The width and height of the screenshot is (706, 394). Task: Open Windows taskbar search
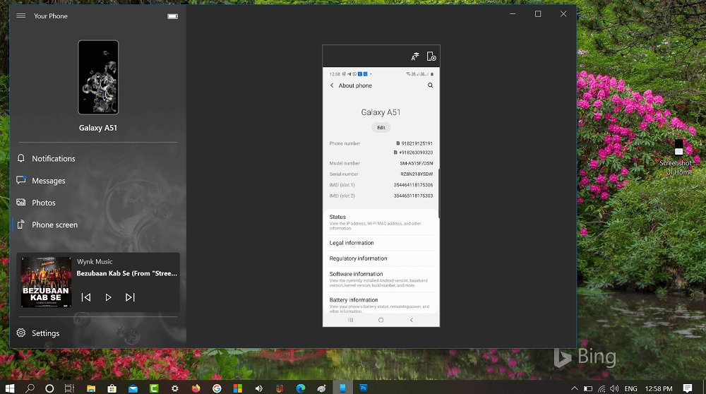(x=30, y=388)
